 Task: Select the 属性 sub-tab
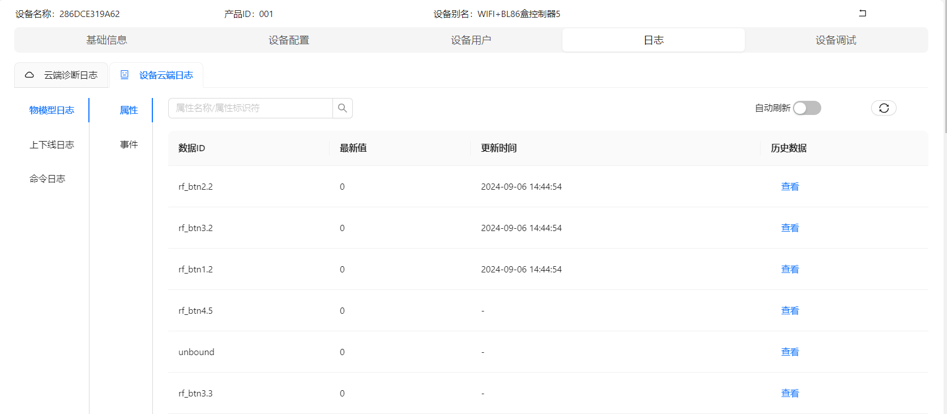(x=129, y=110)
